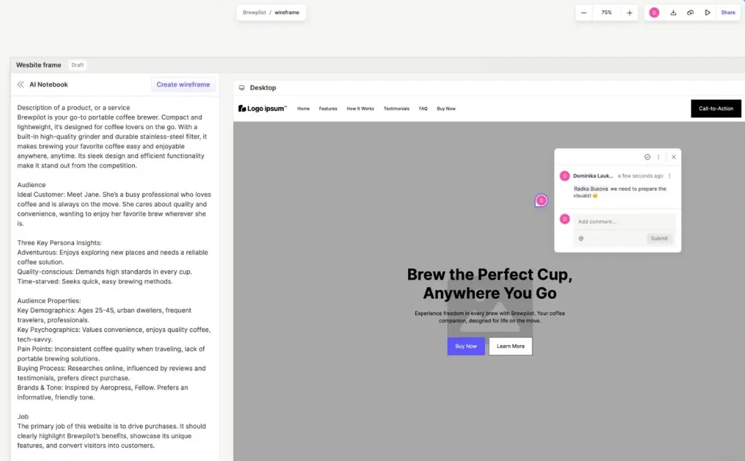Zoom in using the plus icon
The image size is (745, 461).
[x=630, y=13]
